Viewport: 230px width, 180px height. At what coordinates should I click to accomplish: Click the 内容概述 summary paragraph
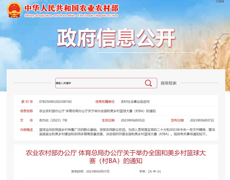pos(127,132)
